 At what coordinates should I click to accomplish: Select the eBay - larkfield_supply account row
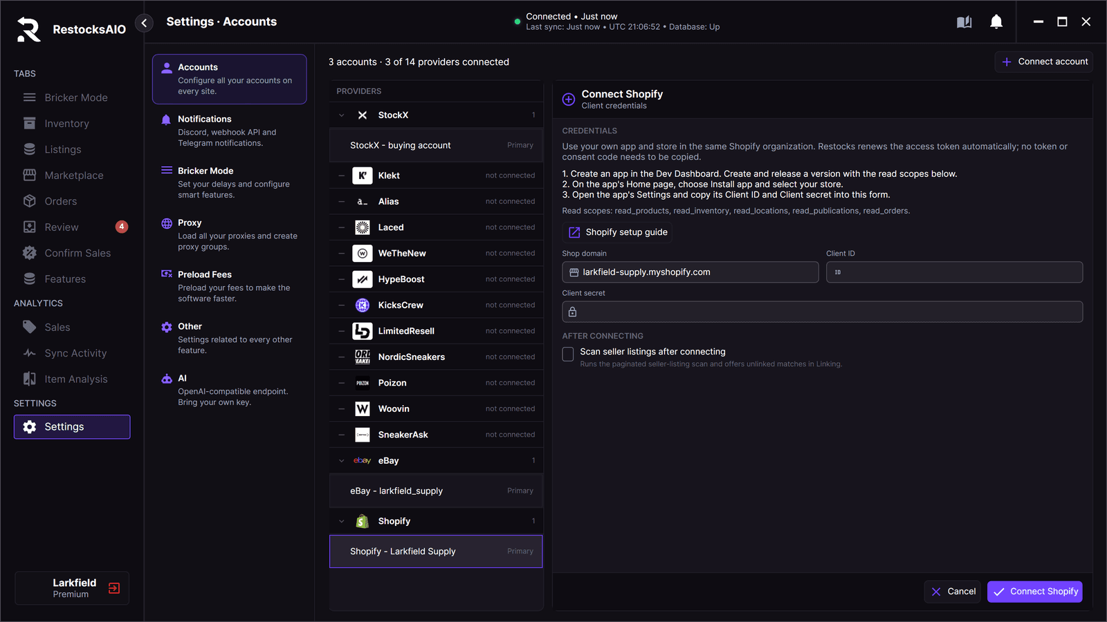[436, 491]
